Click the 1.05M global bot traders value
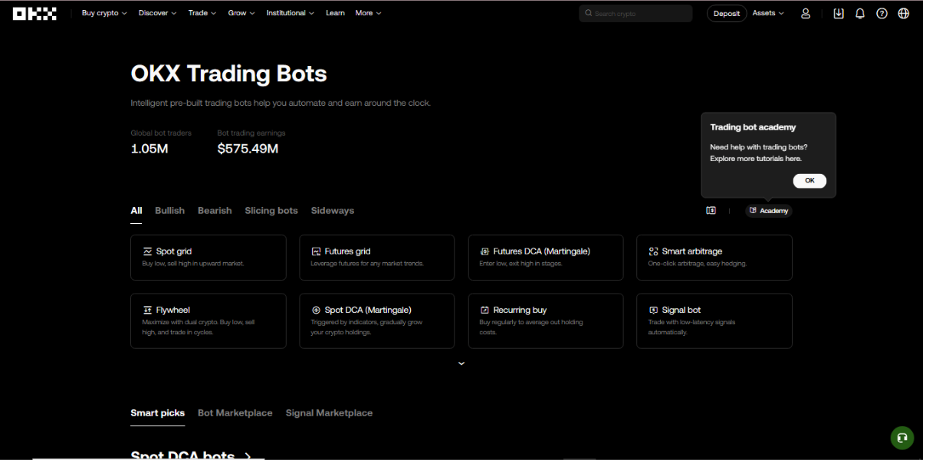This screenshot has height=460, width=926. click(149, 149)
